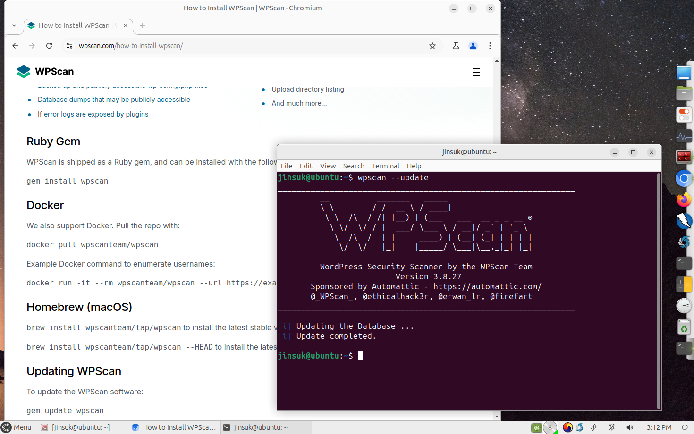View site information icon in address bar

(69, 46)
